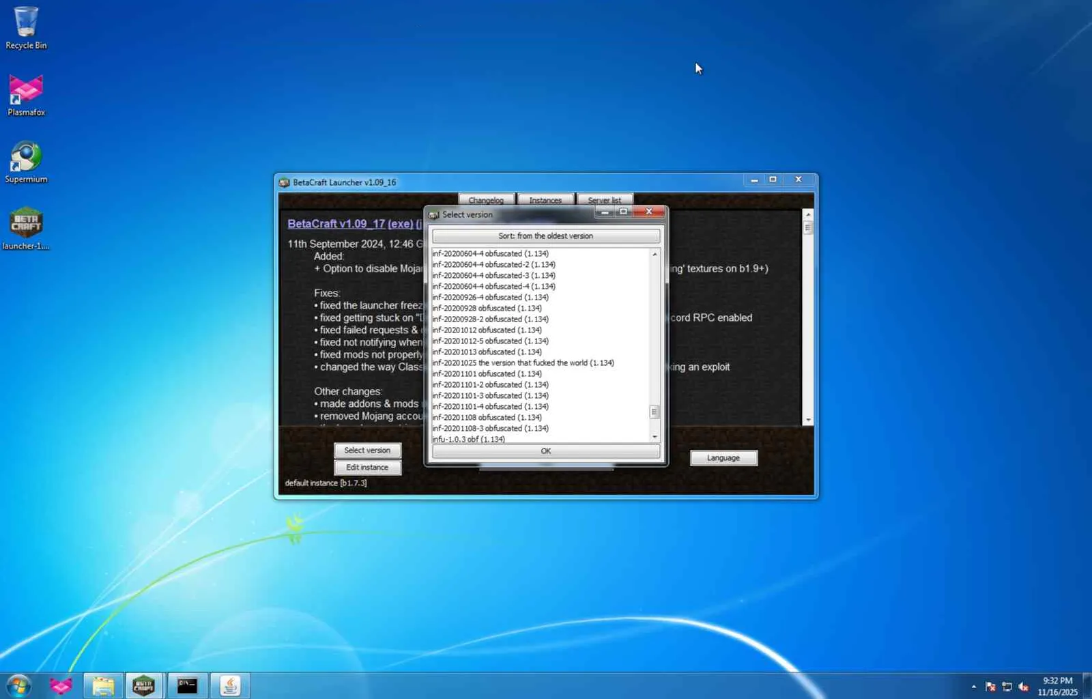The height and width of the screenshot is (699, 1092).
Task: Select inf-20201108-3 obfuscated (1.134)
Action: click(541, 429)
